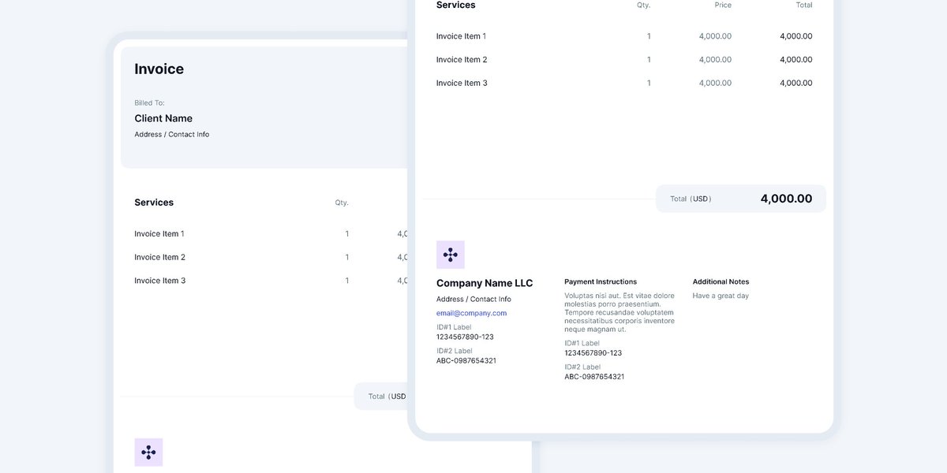The width and height of the screenshot is (947, 473).
Task: Click quantity 1 of Invoice Item 1, front invoice
Action: tap(649, 36)
